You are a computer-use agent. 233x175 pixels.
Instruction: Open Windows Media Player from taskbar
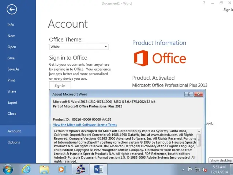(x=62, y=170)
